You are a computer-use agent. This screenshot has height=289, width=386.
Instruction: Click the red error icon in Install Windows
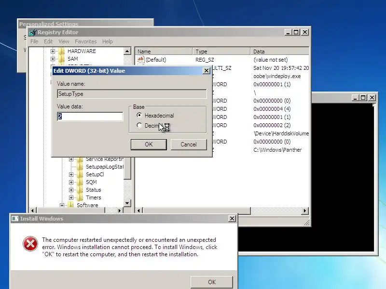tap(30, 244)
